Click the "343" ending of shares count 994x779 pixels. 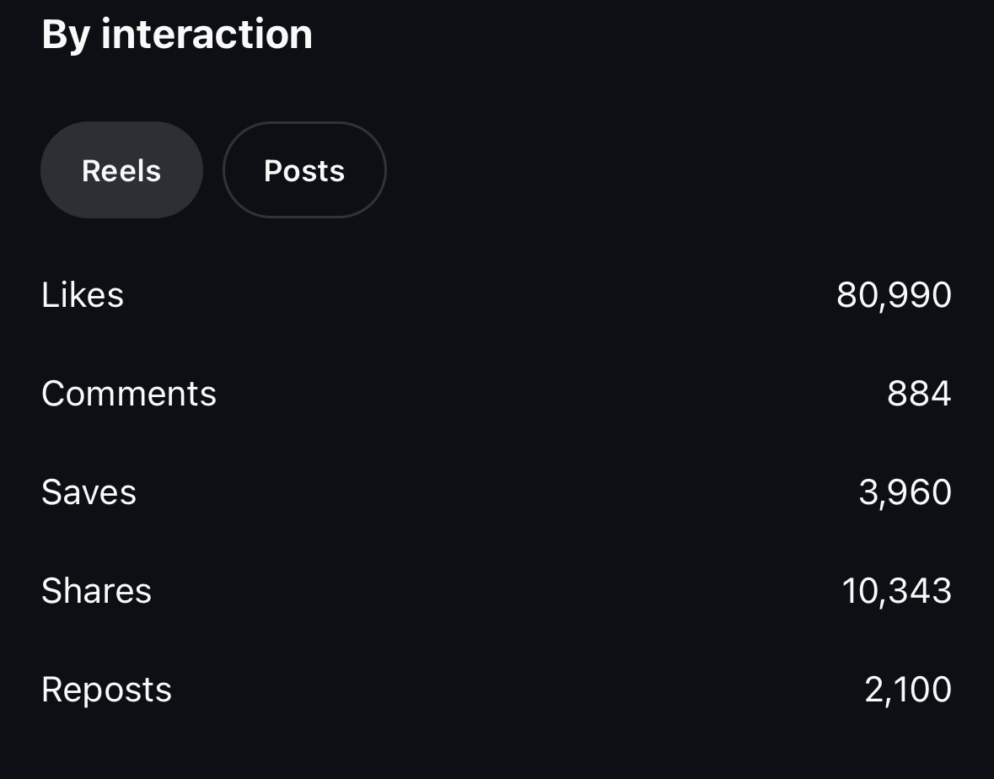[921, 591]
